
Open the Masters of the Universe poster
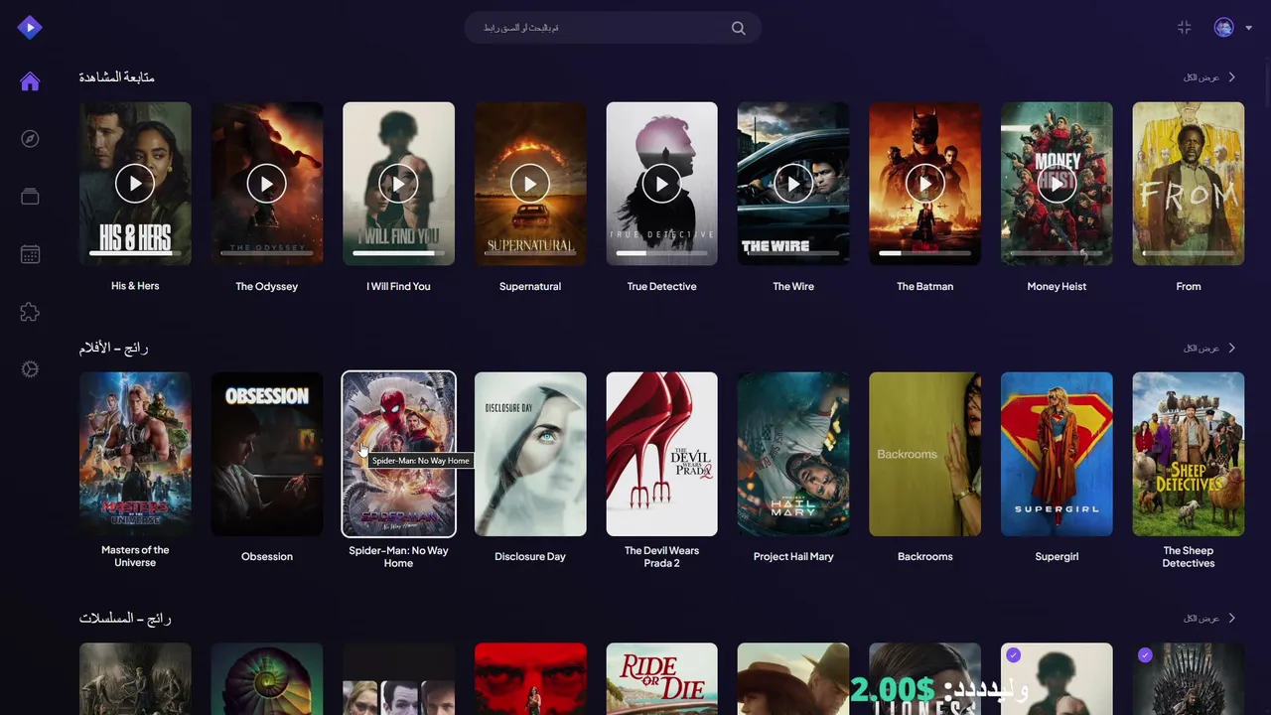click(135, 454)
